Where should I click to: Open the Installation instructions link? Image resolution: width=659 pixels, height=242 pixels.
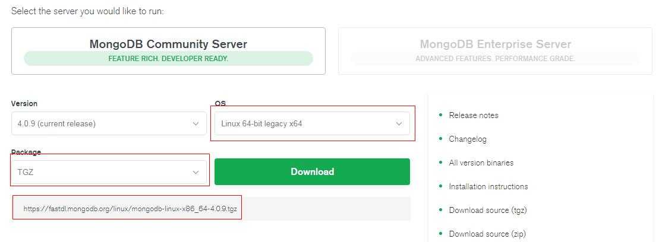[488, 186]
